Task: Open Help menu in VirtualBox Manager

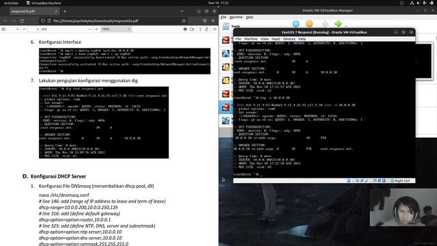Action: point(249,17)
